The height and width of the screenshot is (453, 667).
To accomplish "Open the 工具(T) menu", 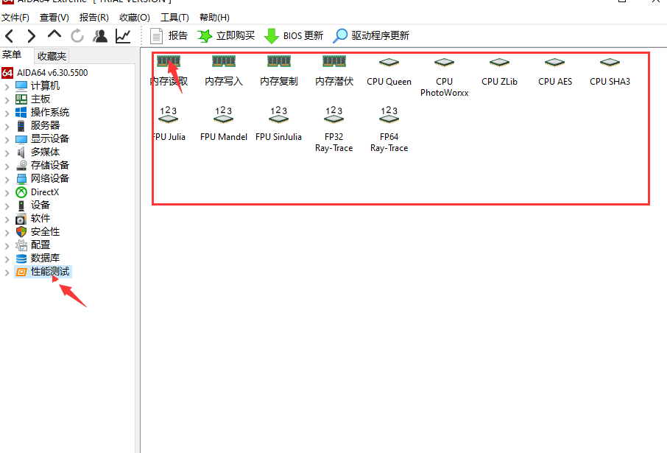I will coord(174,17).
